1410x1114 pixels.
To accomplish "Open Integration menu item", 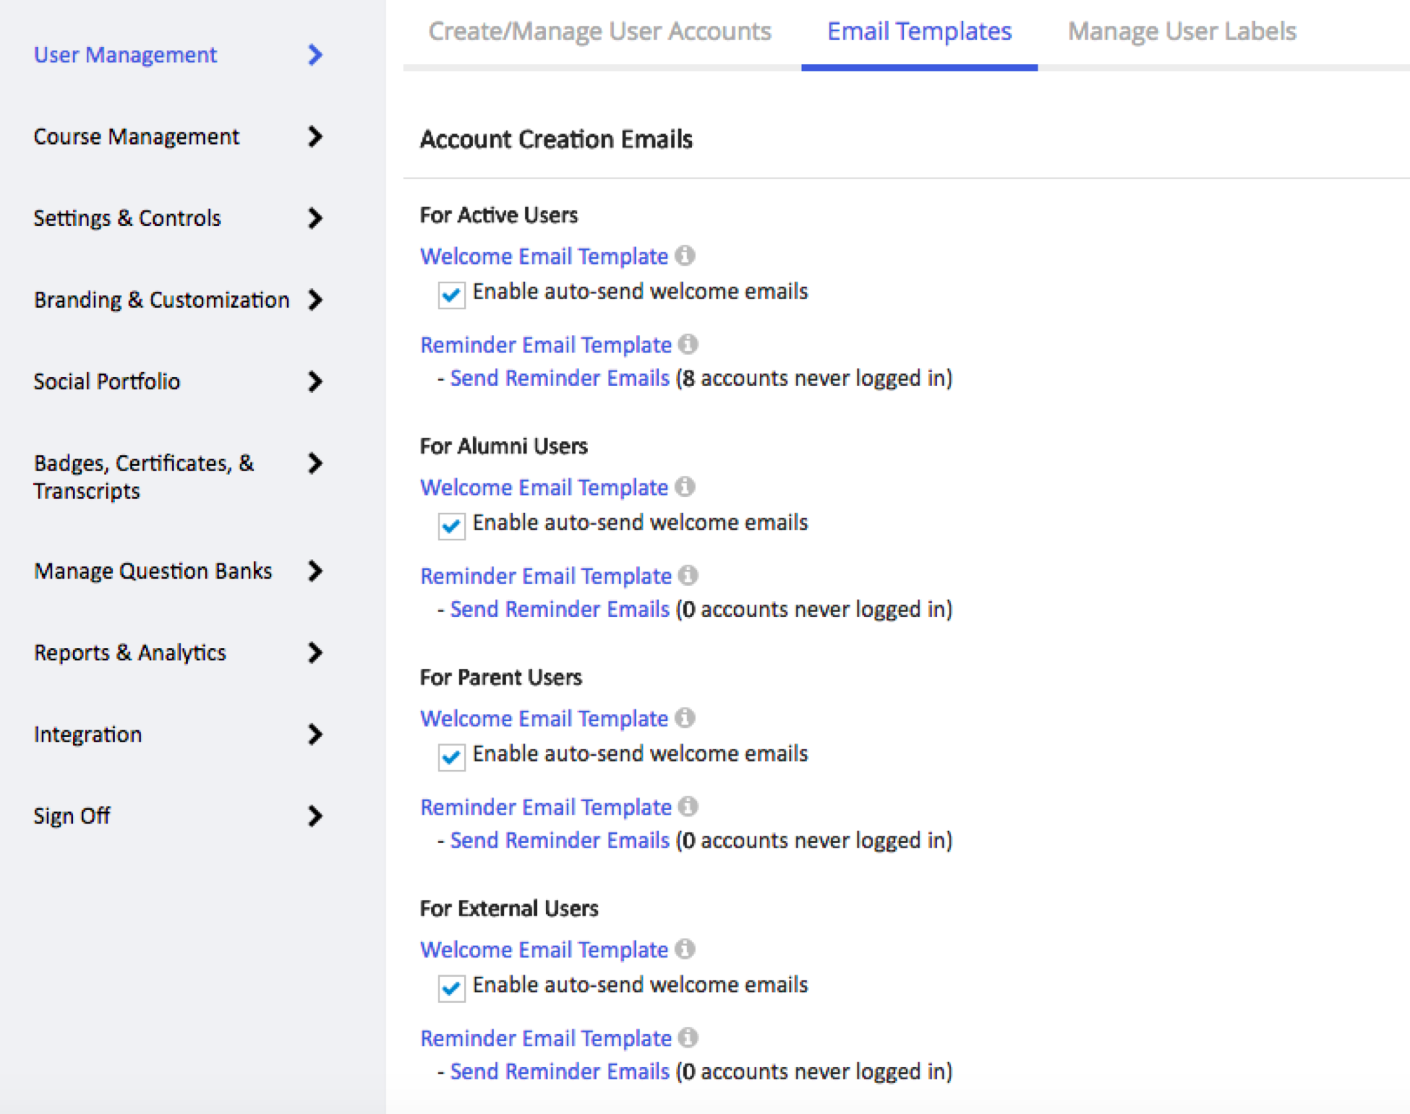I will point(87,734).
